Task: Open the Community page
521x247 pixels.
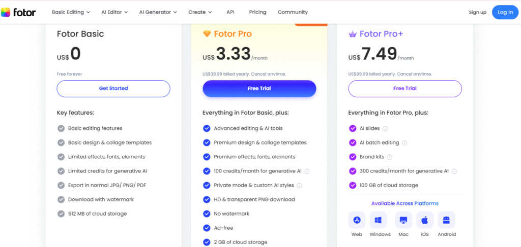Action: (x=293, y=12)
